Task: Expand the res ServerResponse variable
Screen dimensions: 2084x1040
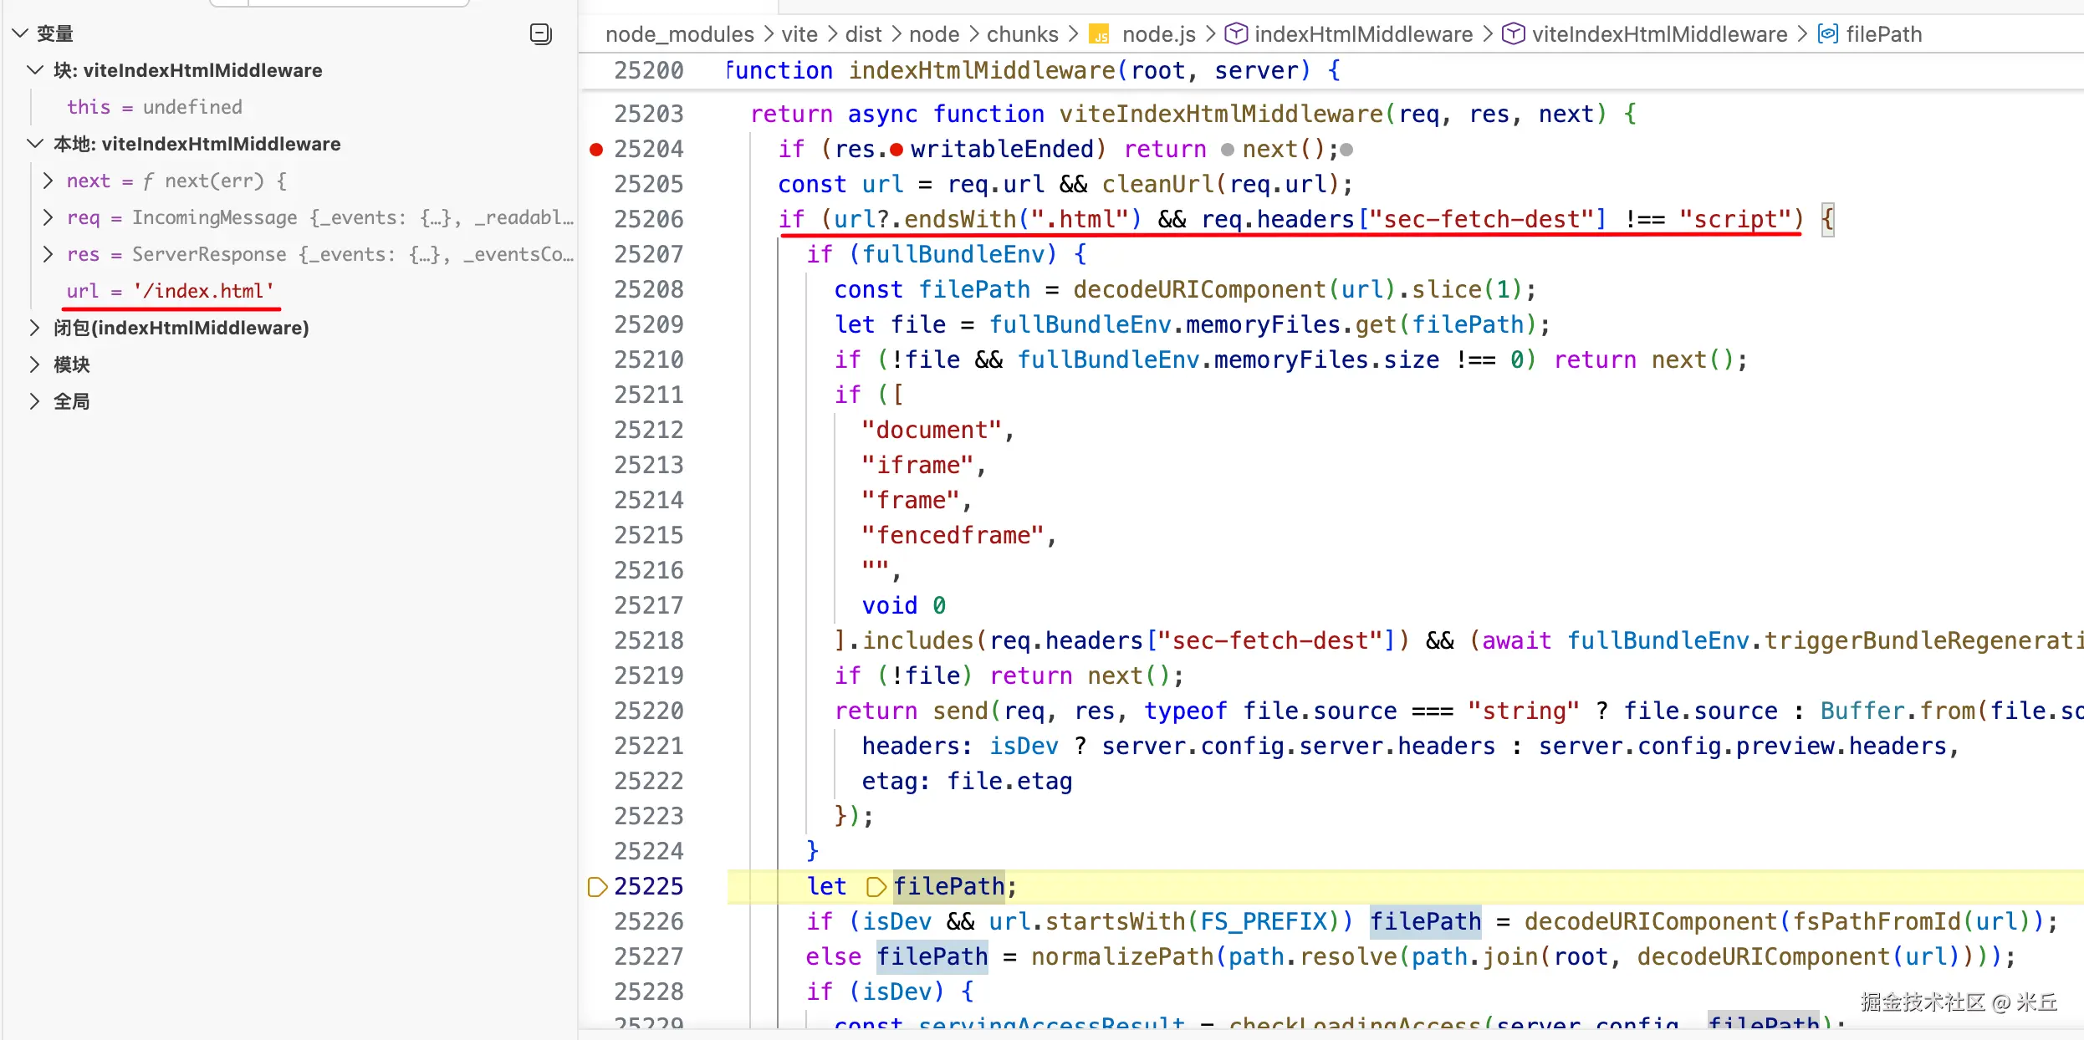Action: (48, 254)
